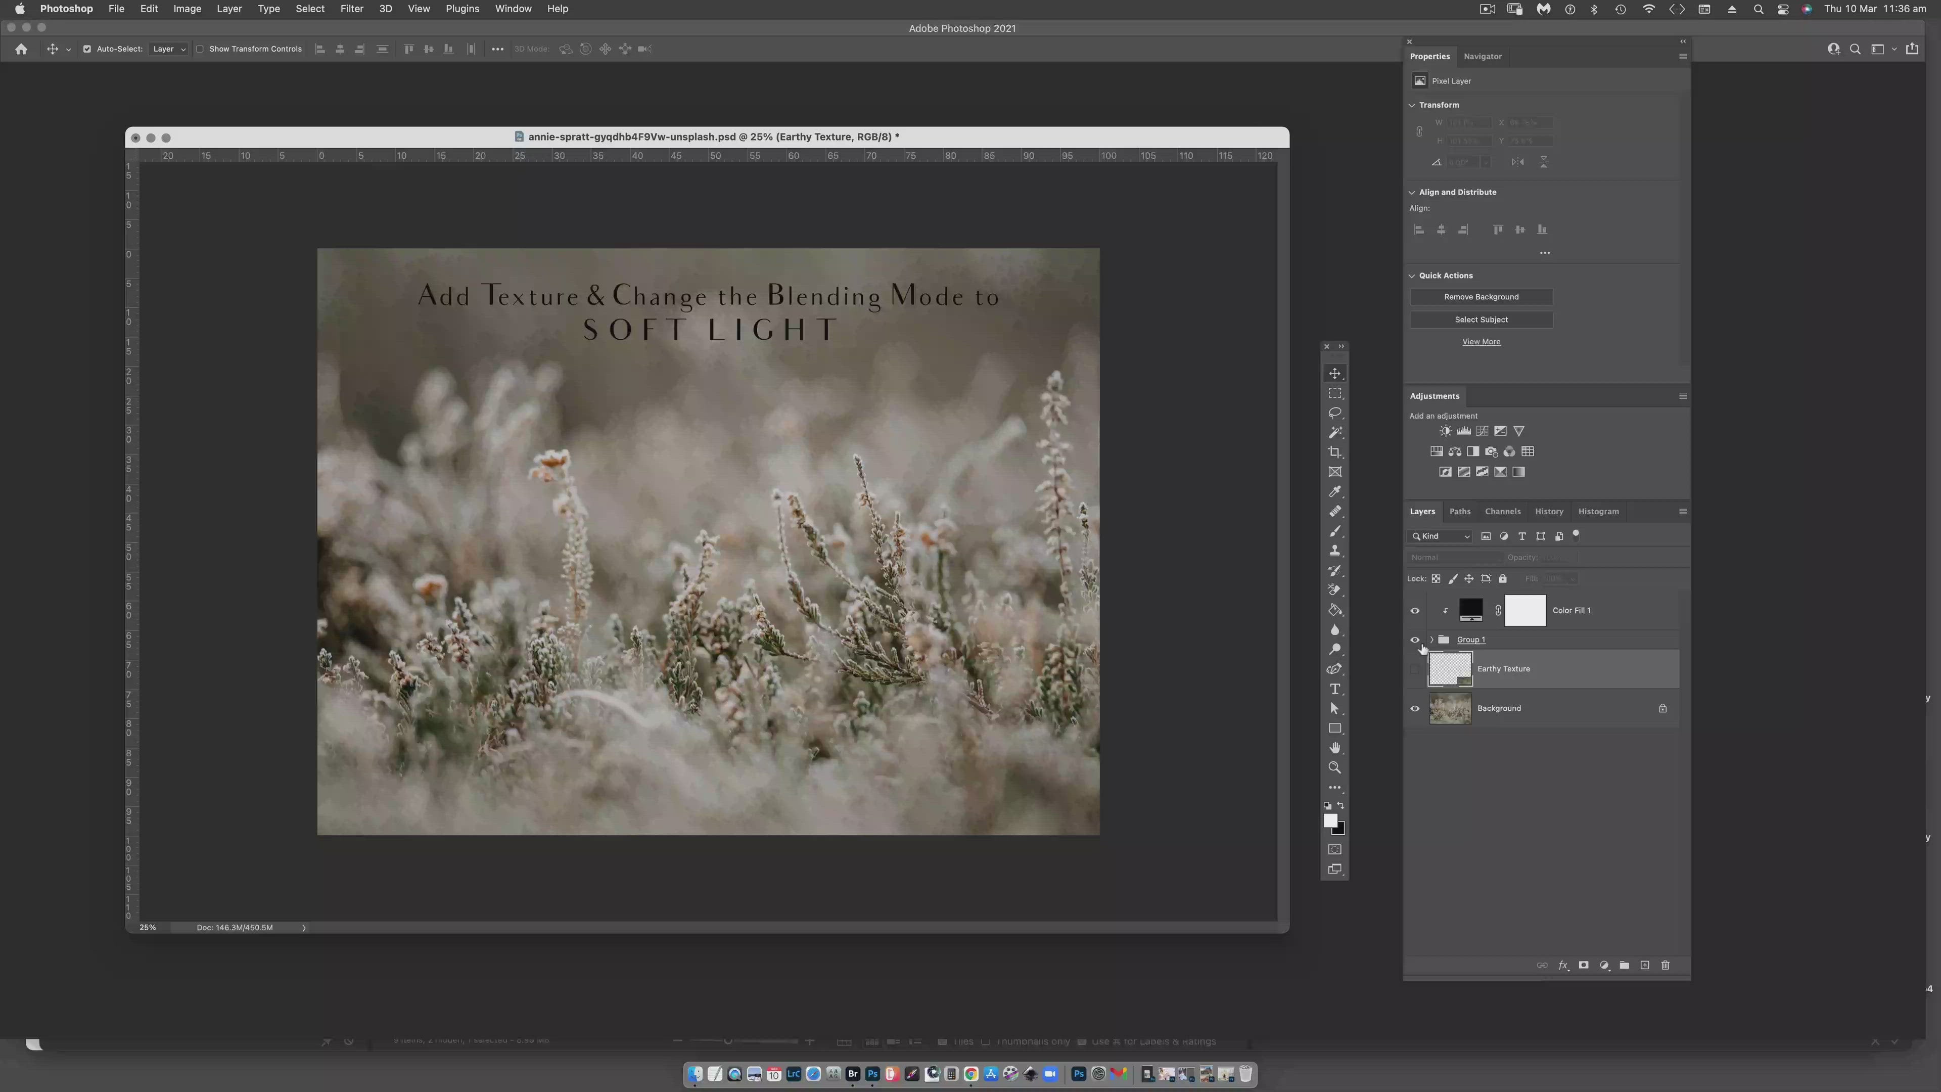The width and height of the screenshot is (1941, 1092).
Task: Click the Remove Background button
Action: point(1481,297)
